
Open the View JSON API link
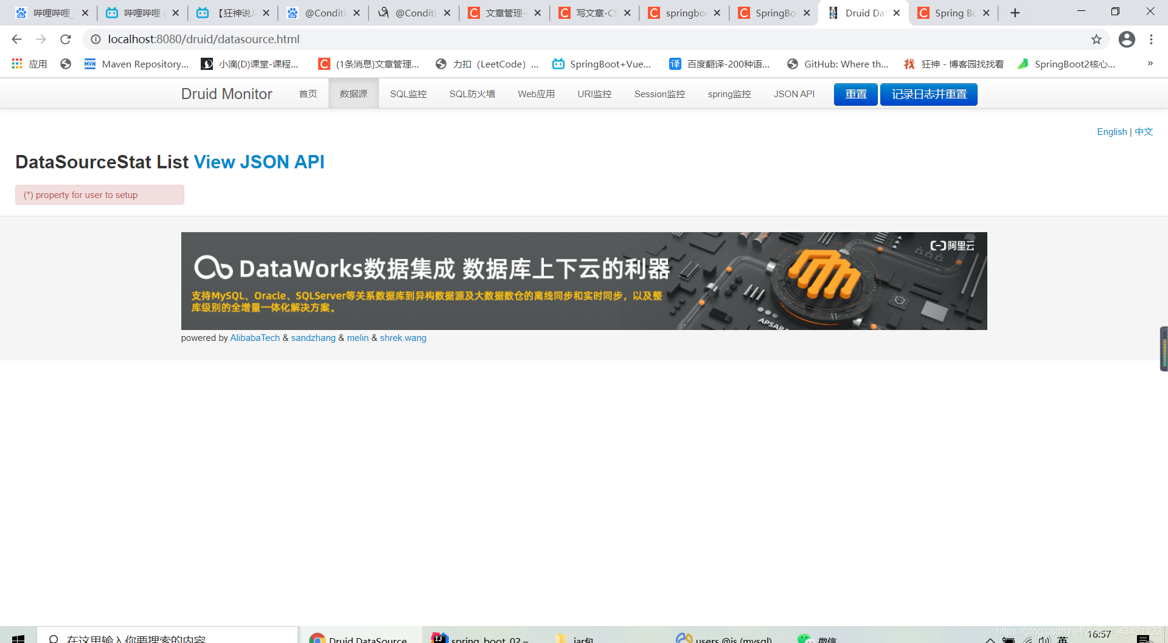pyautogui.click(x=259, y=162)
